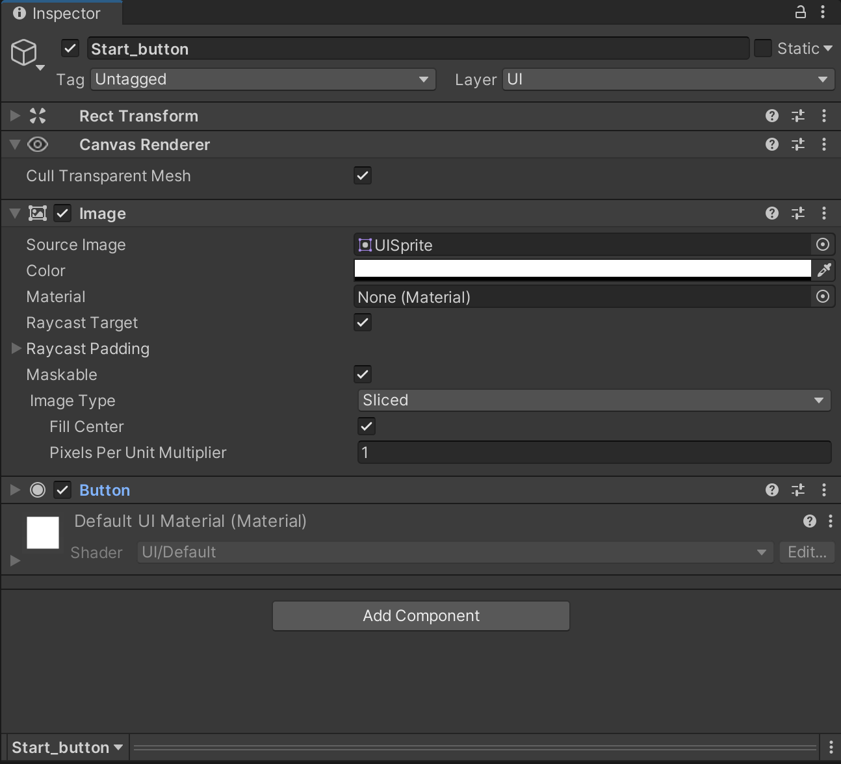The width and height of the screenshot is (841, 764).
Task: Expand the Raycast Padding section
Action: coord(15,349)
